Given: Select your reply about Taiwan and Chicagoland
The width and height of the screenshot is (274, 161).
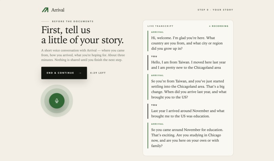Looking at the screenshot, I should pyautogui.click(x=188, y=65).
